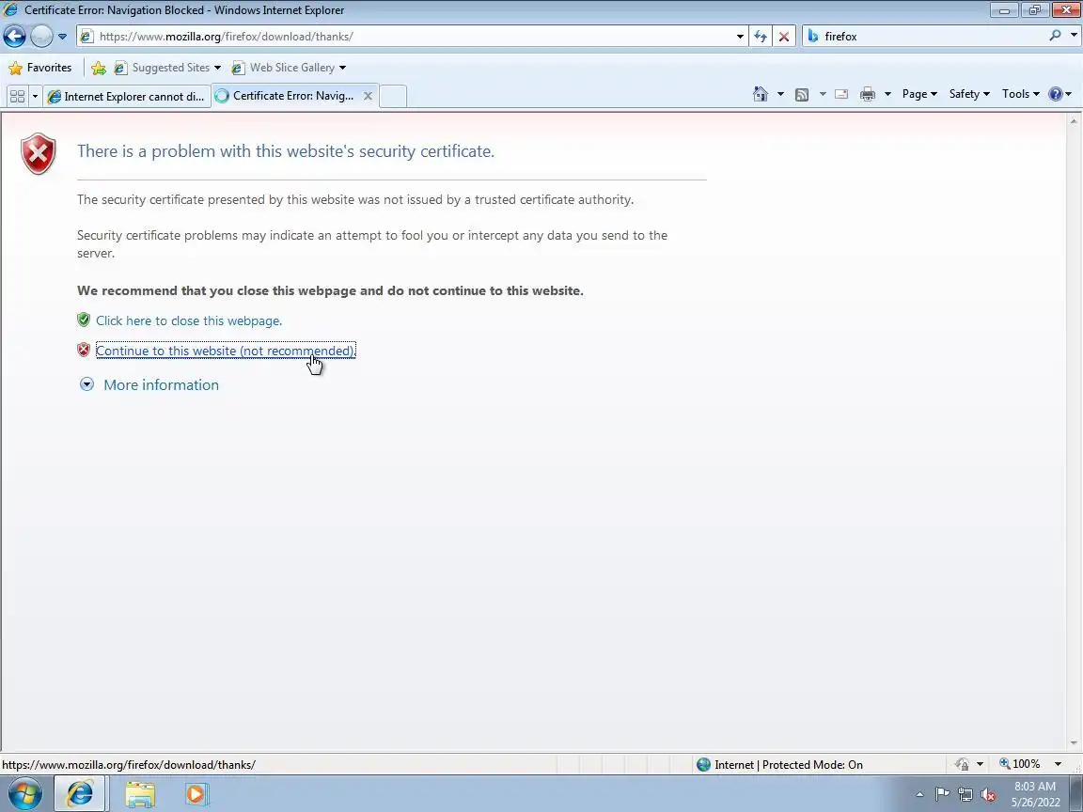1083x812 pixels.
Task: Expand the Home button dropdown arrow
Action: point(780,94)
